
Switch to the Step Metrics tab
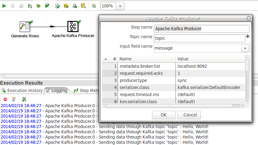tap(86, 91)
